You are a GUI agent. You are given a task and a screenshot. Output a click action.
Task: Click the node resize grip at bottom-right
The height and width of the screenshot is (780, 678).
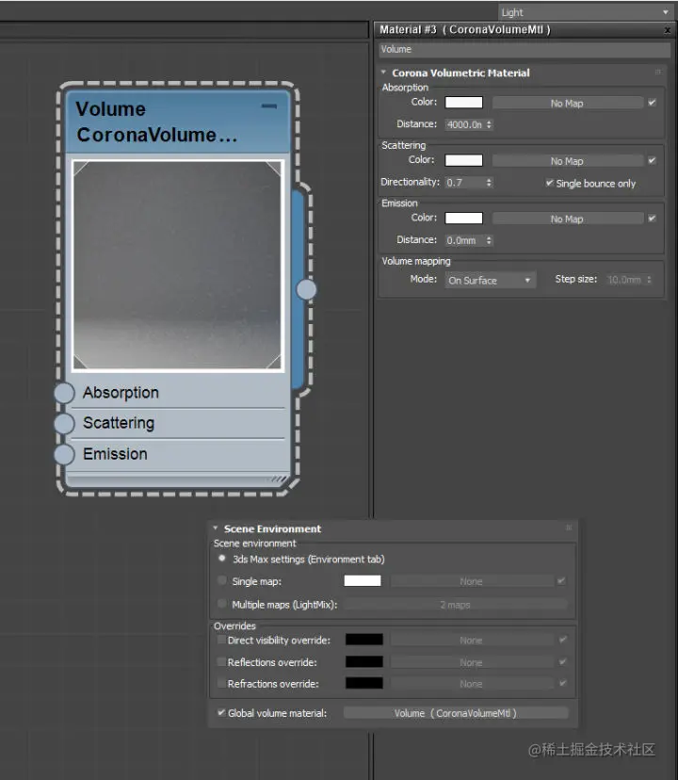[x=280, y=479]
